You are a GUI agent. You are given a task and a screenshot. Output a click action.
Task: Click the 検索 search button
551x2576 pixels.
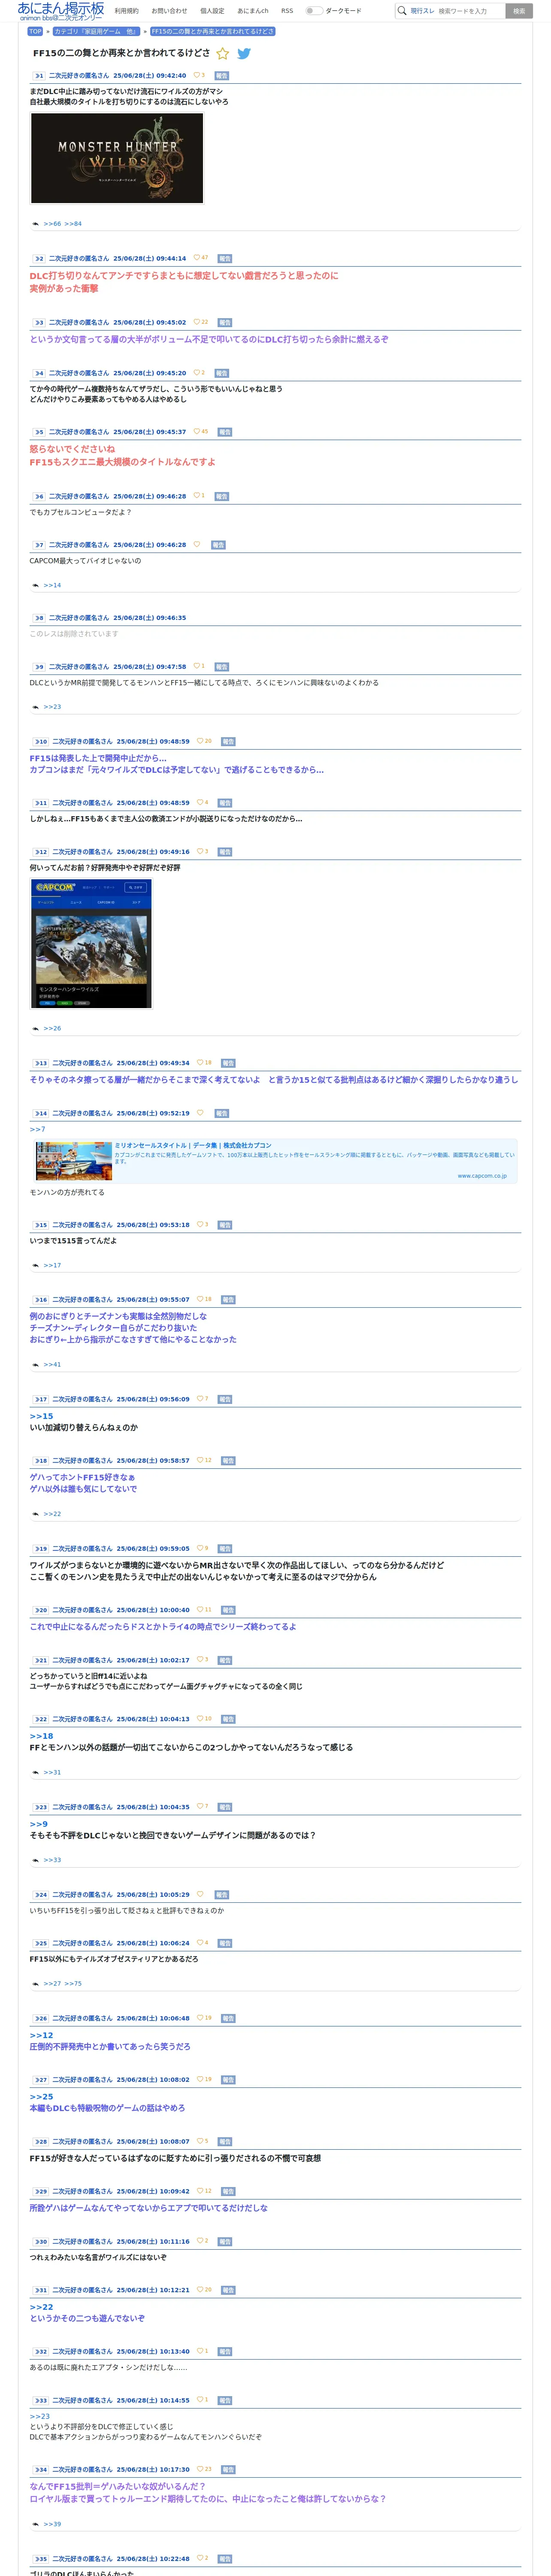518,11
